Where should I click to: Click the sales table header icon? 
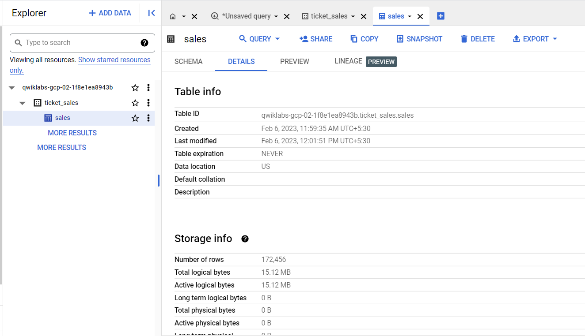pos(171,39)
